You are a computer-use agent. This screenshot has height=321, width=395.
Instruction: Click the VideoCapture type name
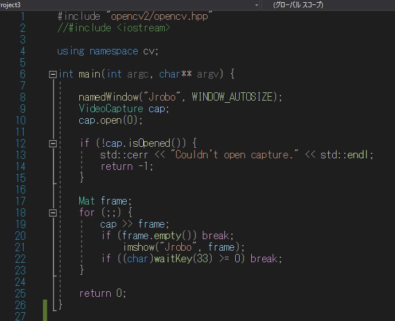tap(111, 109)
